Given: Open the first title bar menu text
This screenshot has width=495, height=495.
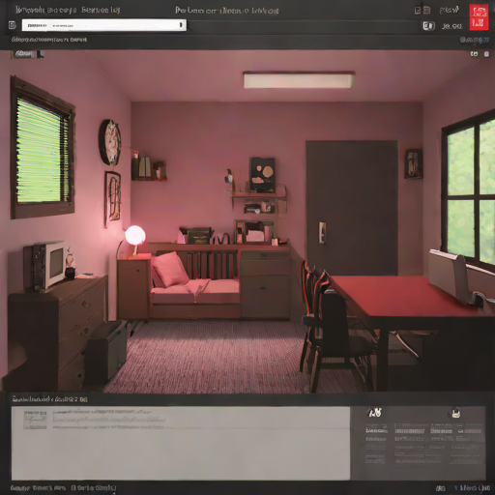Looking at the screenshot, I should pyautogui.click(x=46, y=10).
